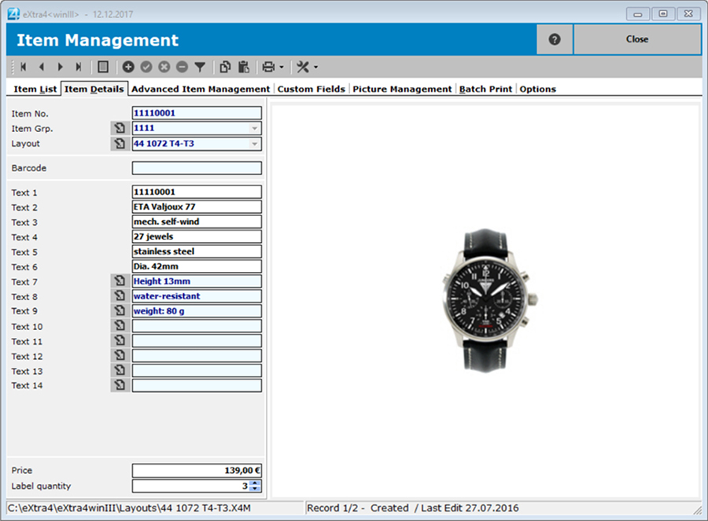Open the help question mark button

pyautogui.click(x=555, y=39)
